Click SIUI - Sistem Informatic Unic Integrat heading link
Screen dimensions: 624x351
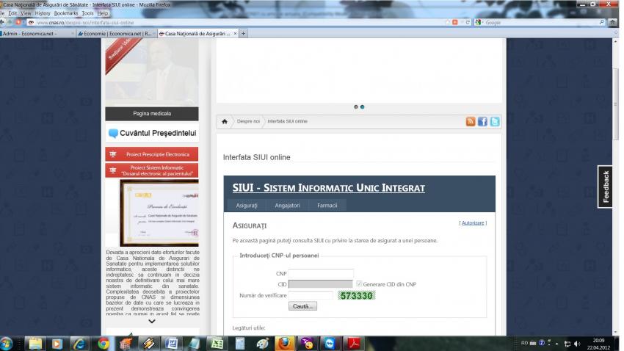(328, 187)
